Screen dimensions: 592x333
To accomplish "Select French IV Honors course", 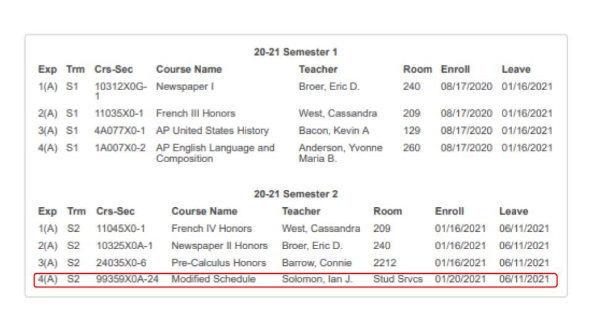I will pyautogui.click(x=212, y=228).
